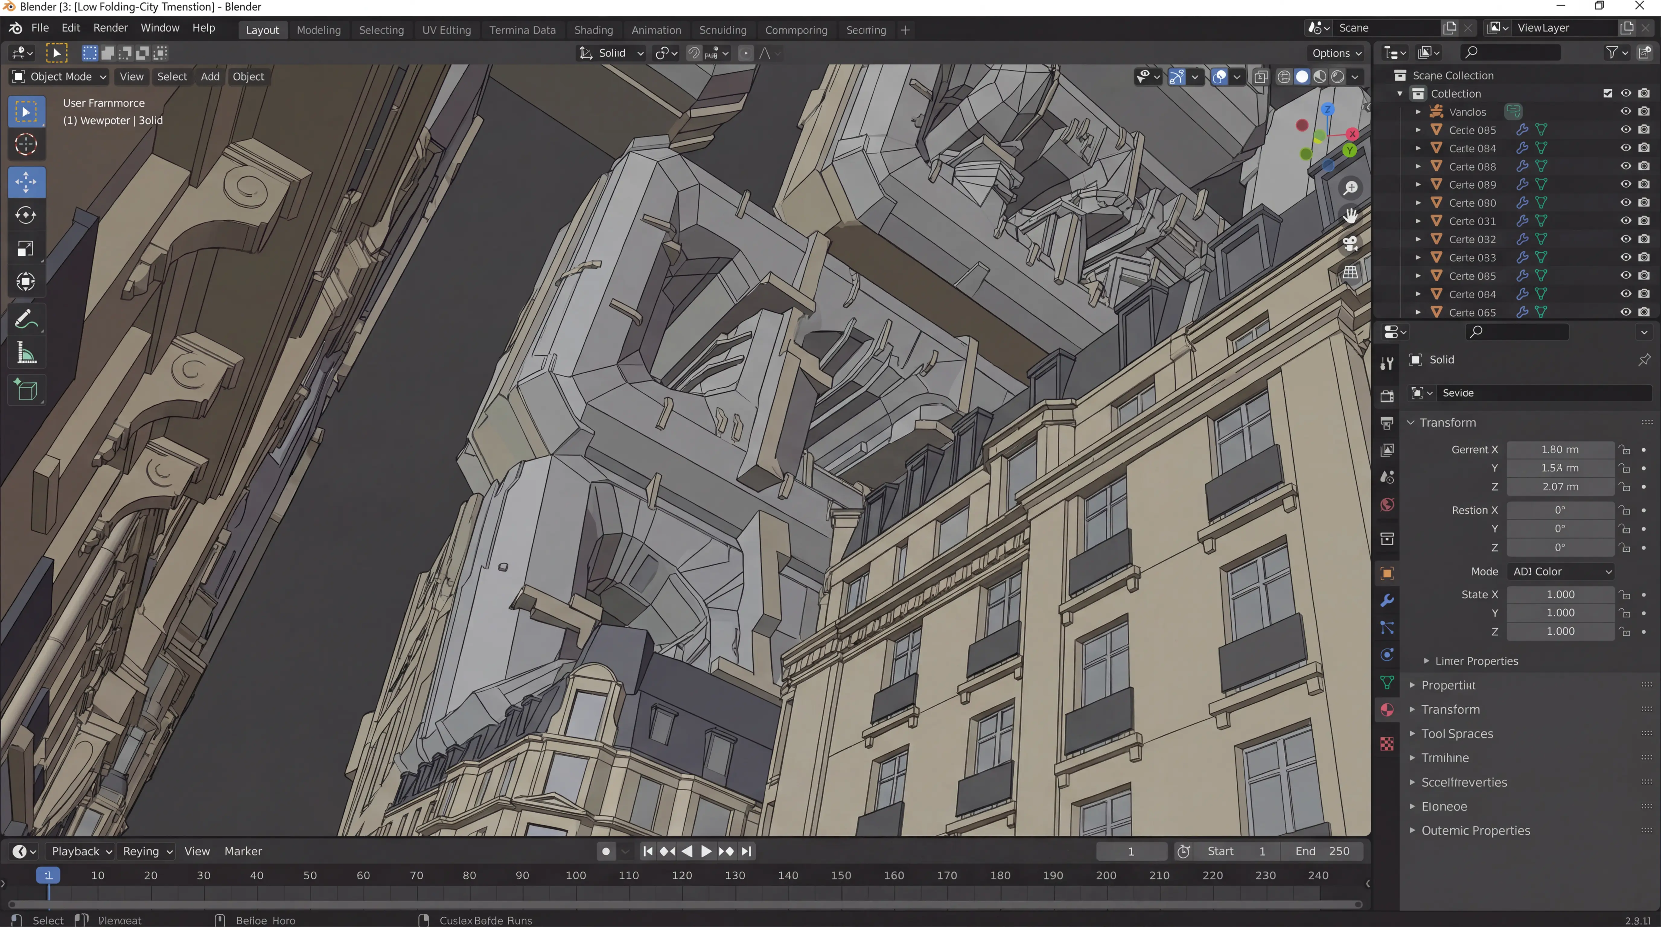Screen dimensions: 1661x927
Task: Open the Modifier wrench properties tab
Action: click(1387, 600)
